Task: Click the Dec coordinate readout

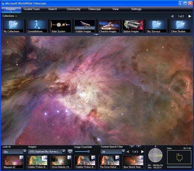Action: 155,167
